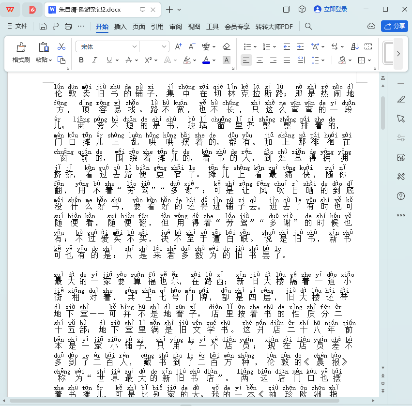Viewport: 412px width, 406px height.
Task: Click the Cut scissors icon
Action: 61,47
